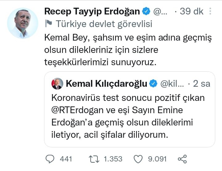The height and width of the screenshot is (171, 222).
Task: Open the quoted tweet's small avatar
Action: (x=57, y=83)
